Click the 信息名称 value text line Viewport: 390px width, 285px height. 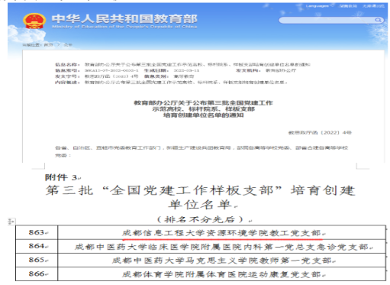[197, 64]
